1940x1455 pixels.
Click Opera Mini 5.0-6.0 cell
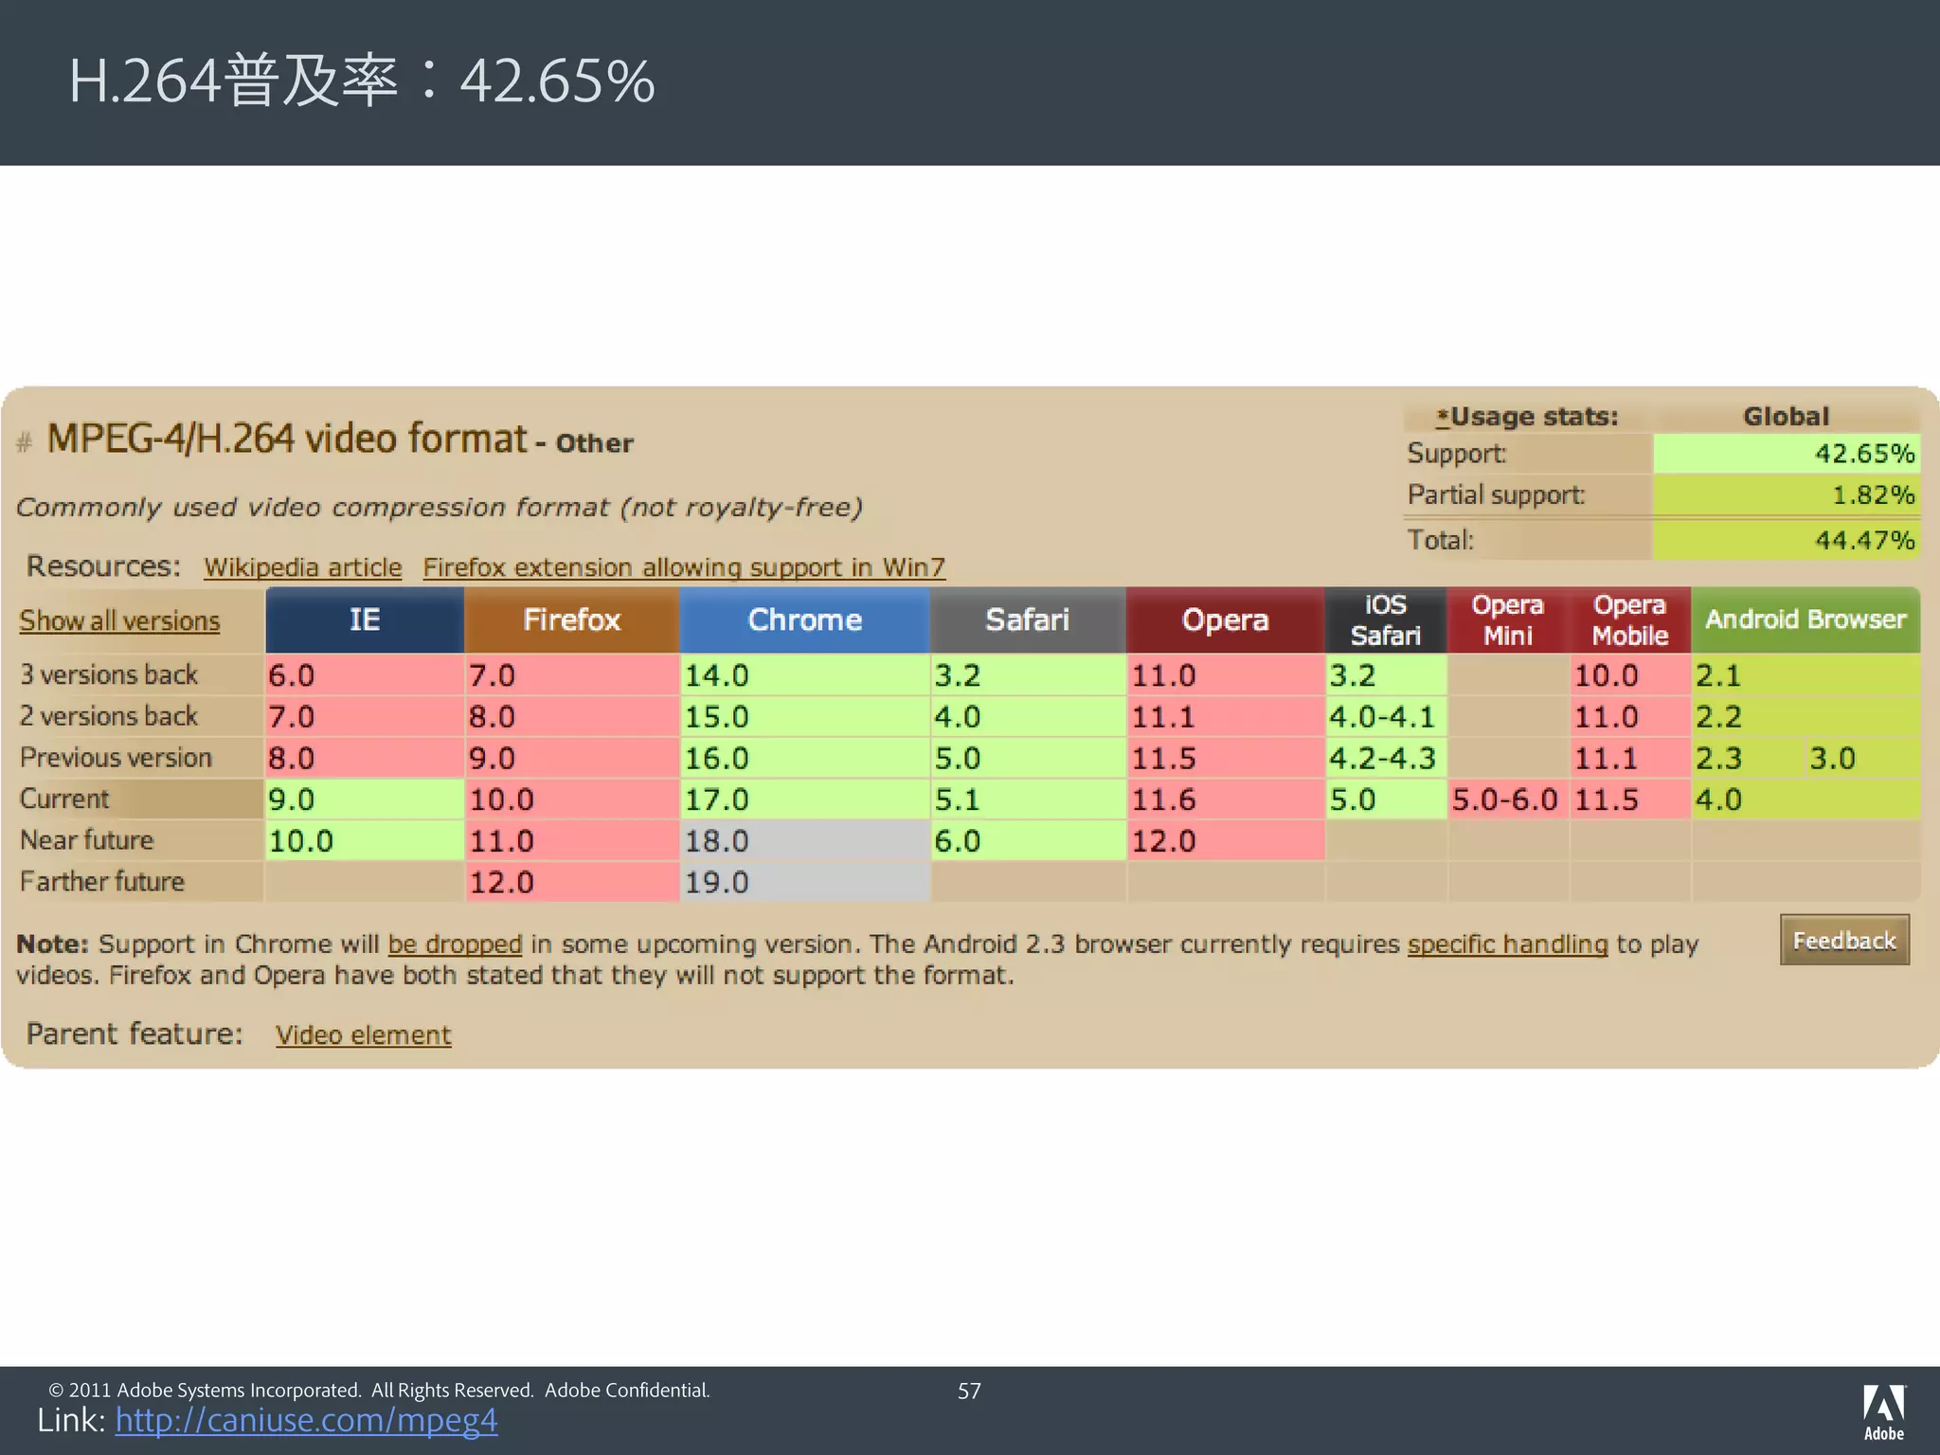tap(1508, 799)
